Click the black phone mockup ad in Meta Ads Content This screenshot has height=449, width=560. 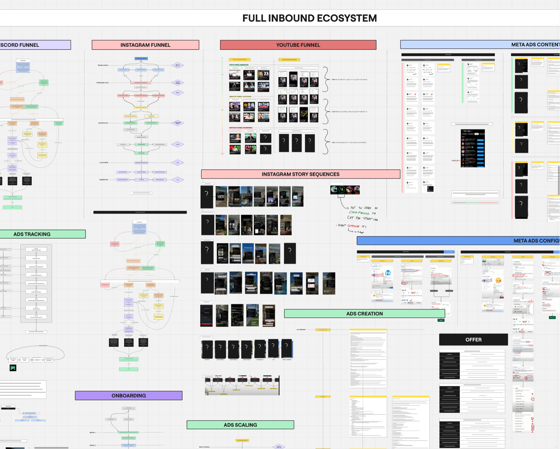coord(521,102)
